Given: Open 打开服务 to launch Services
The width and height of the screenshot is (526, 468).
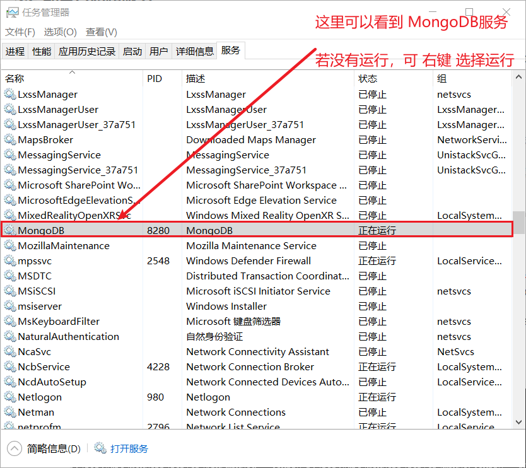Looking at the screenshot, I should click(x=128, y=448).
